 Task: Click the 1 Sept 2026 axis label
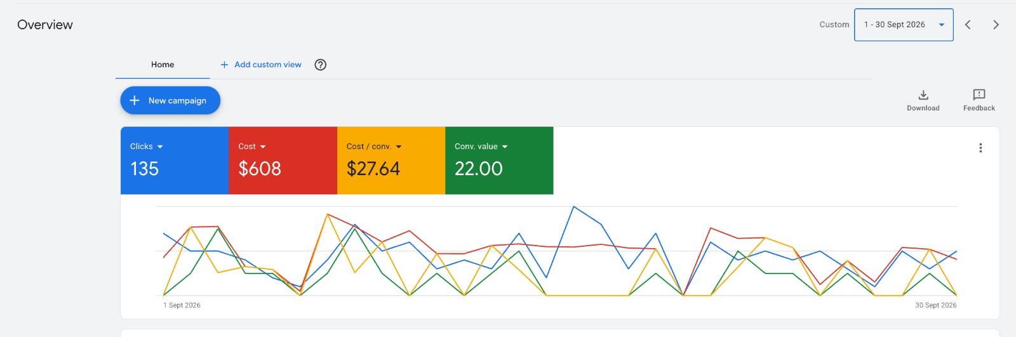click(x=182, y=305)
